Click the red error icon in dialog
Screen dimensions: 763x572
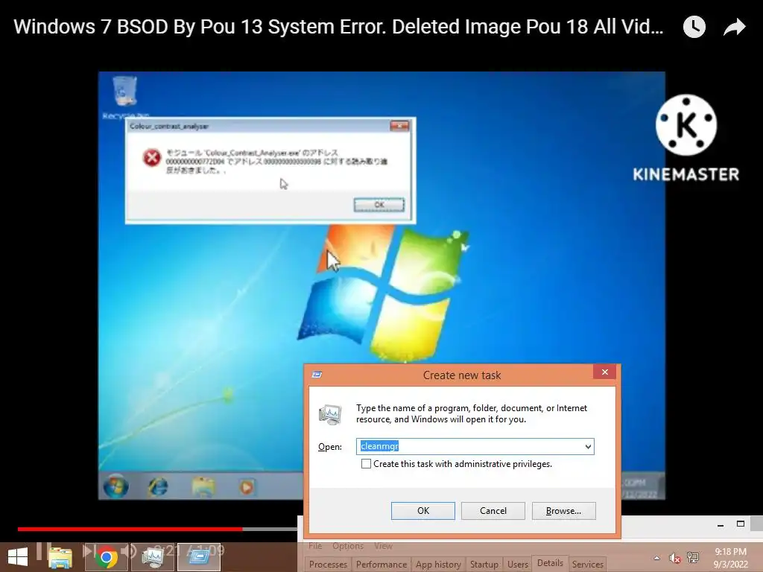click(152, 158)
